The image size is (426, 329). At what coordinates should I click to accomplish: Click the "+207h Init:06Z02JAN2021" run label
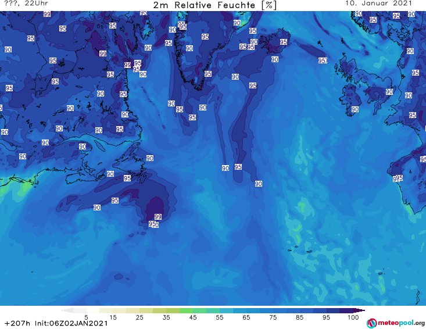[x=56, y=323]
